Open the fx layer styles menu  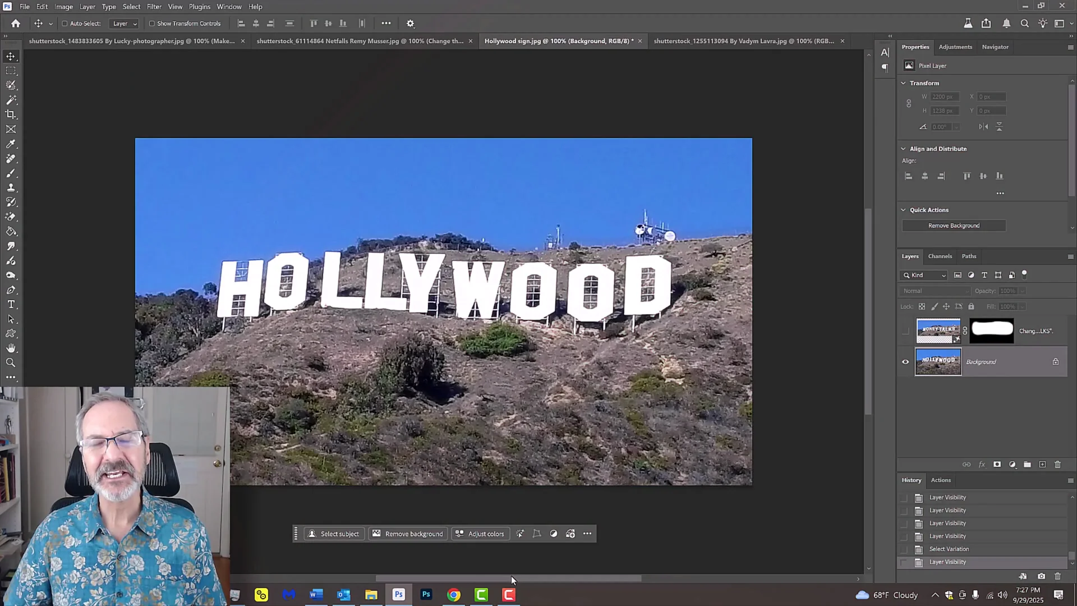pos(982,465)
